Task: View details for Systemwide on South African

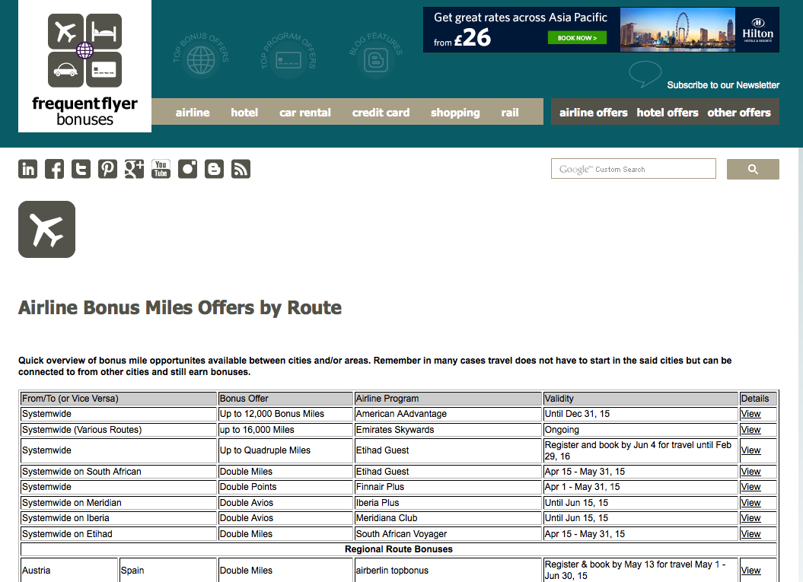Action: point(750,472)
